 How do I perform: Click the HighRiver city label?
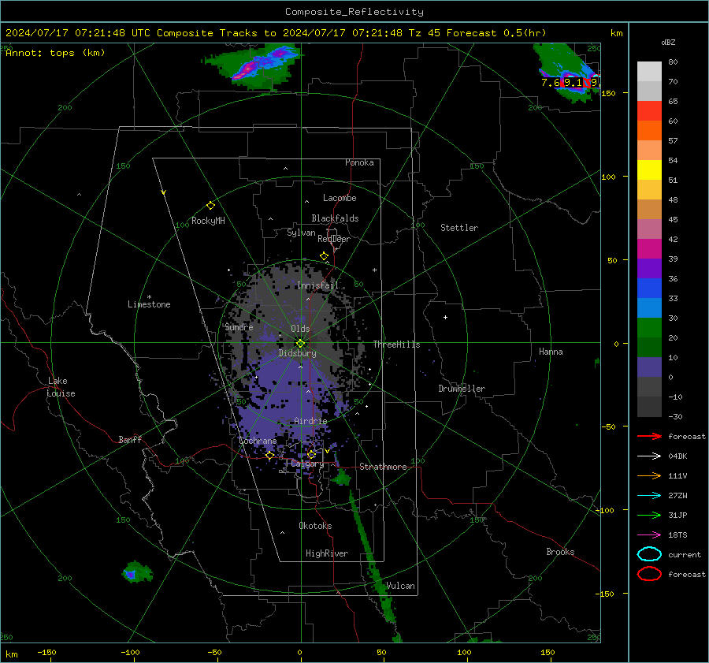point(326,553)
